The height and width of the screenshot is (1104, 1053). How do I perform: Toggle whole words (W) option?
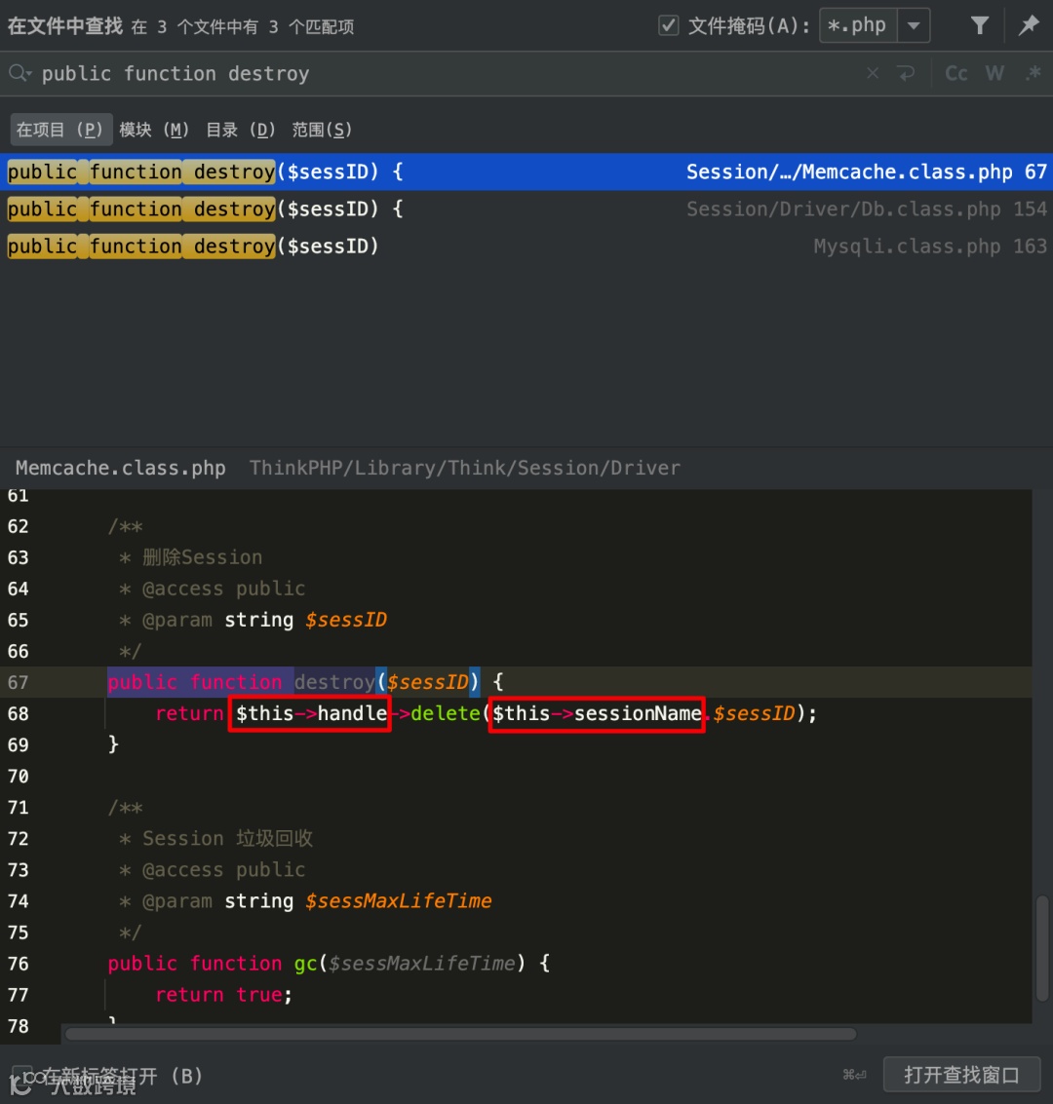(x=994, y=73)
